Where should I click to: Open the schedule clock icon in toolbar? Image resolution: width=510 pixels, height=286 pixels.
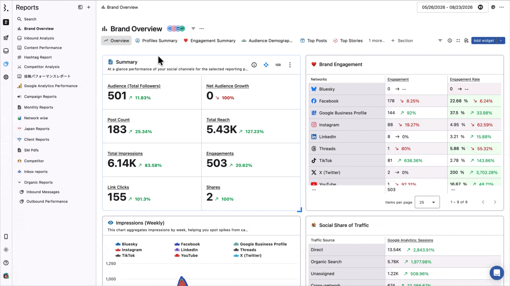pos(449,41)
